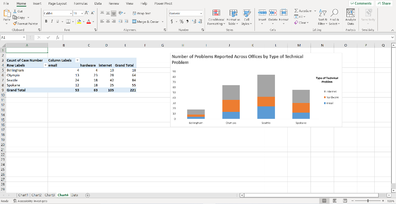Switch to Chart1 sheet tab
This screenshot has width=396, height=204.
(23, 195)
